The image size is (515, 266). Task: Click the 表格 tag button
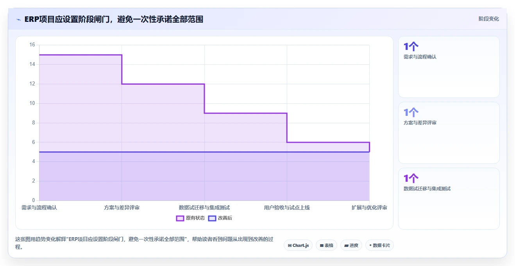[326, 245]
